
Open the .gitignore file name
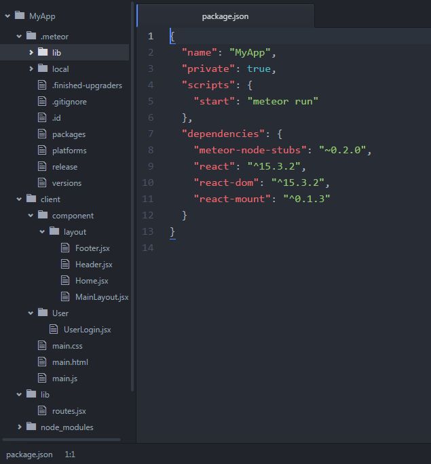[x=69, y=102]
